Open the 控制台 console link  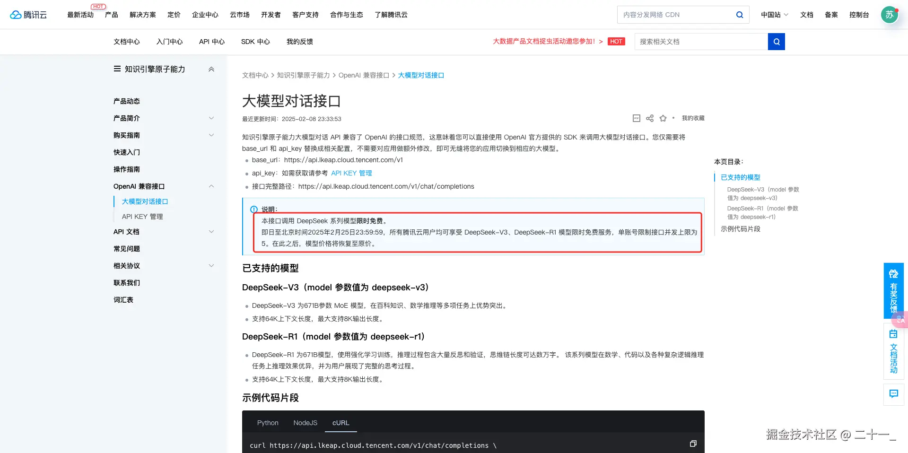coord(859,15)
